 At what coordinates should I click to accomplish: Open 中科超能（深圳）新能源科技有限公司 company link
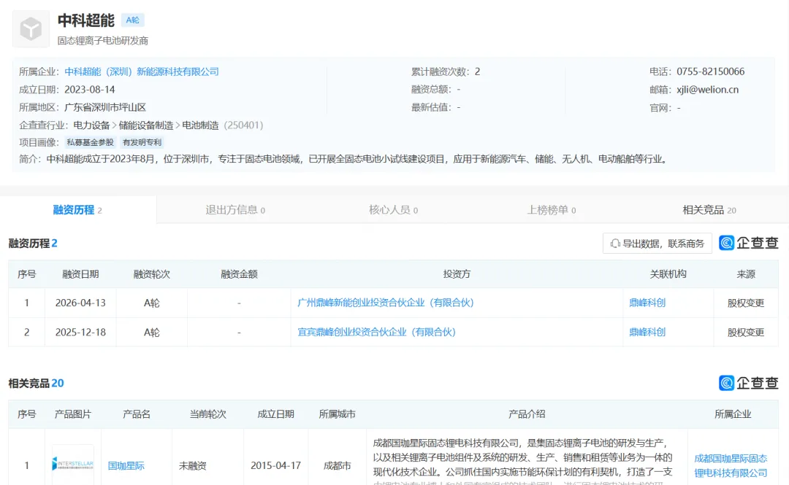pos(142,71)
